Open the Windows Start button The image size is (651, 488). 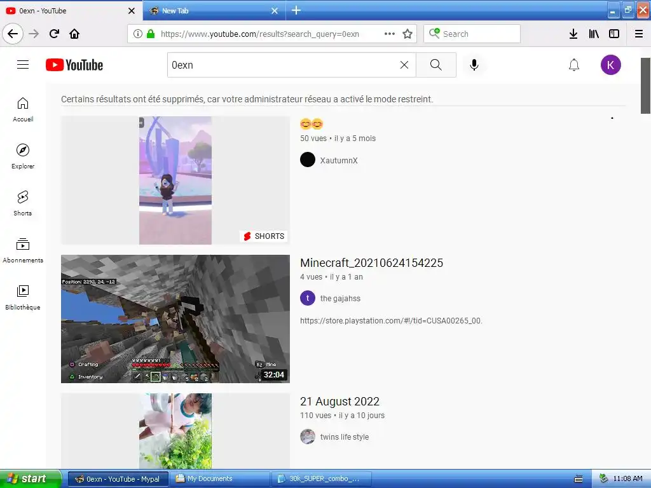click(31, 479)
